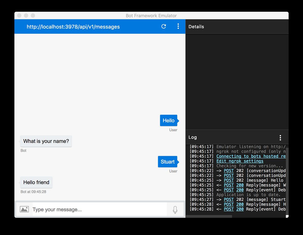Click the red window close button
Viewport: 303px width, 235px height.
(19, 16)
